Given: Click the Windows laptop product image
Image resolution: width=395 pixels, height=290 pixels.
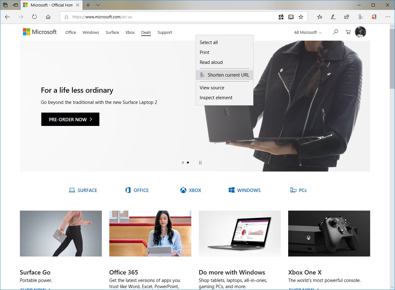Looking at the screenshot, I should click(240, 234).
